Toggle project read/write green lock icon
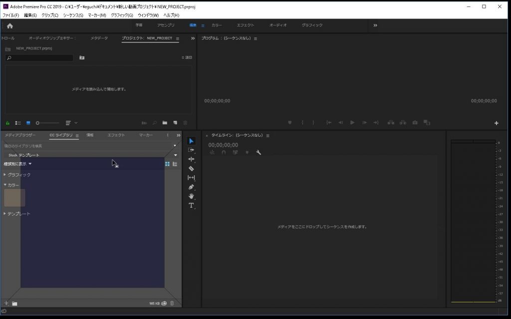Screen dimensions: 511x319 coord(7,122)
